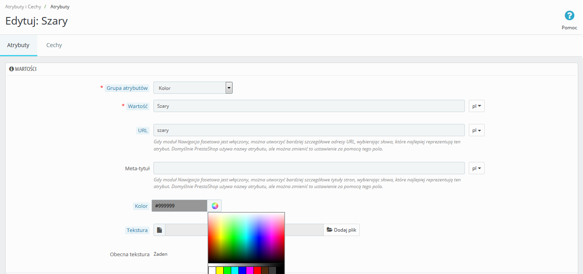Choose the red preset swatch
This screenshot has height=274, width=583.
257,270
